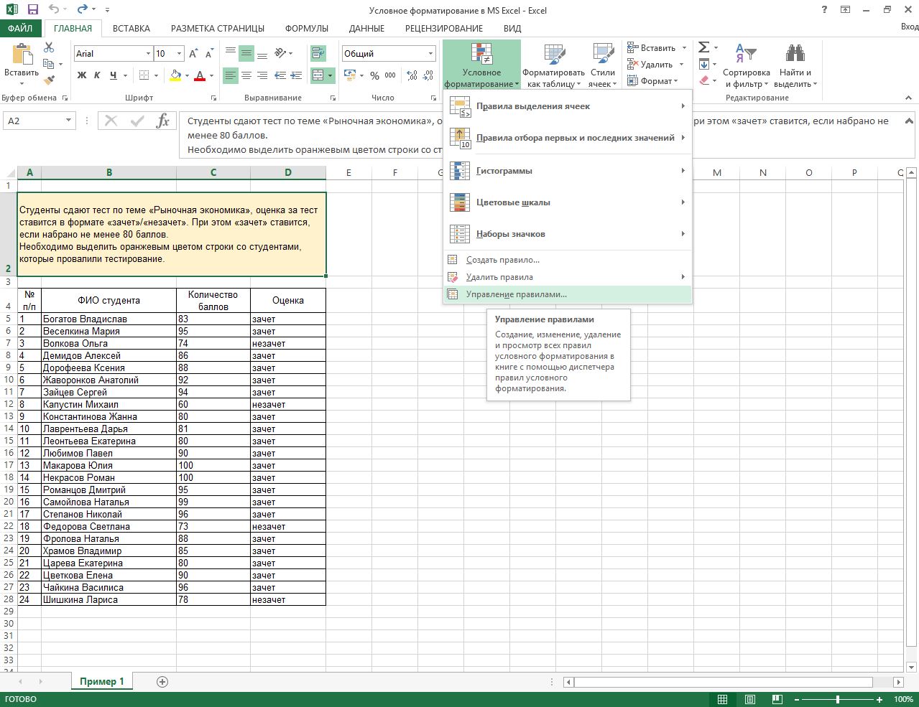
Task: Open the Общий number format dropdown
Action: 431,54
